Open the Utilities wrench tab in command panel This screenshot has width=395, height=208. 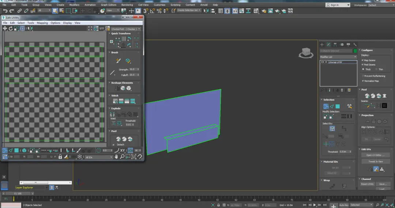click(x=355, y=44)
